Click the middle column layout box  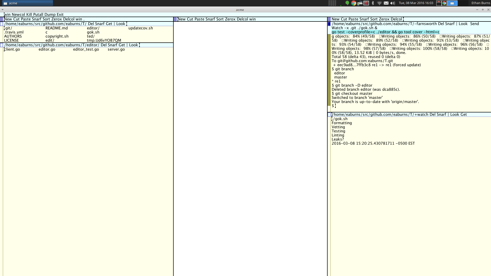pos(175,19)
